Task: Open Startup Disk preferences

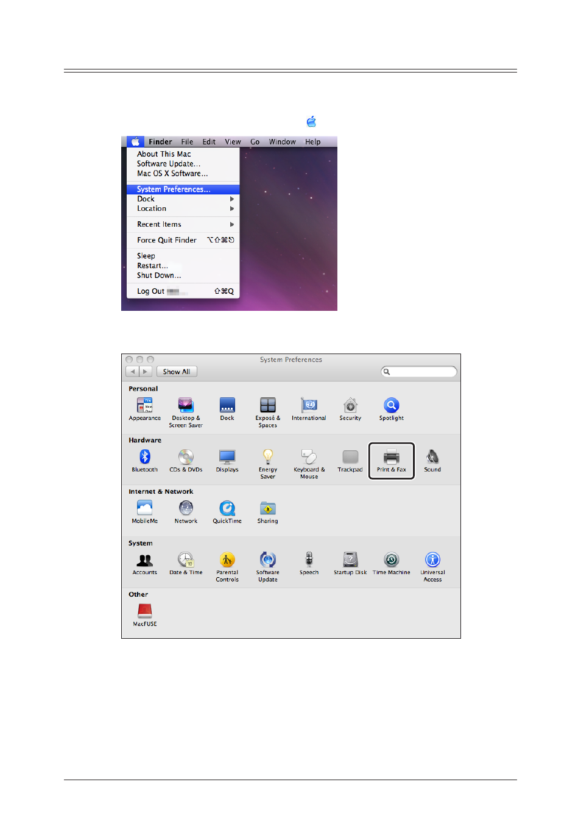Action: pos(350,564)
